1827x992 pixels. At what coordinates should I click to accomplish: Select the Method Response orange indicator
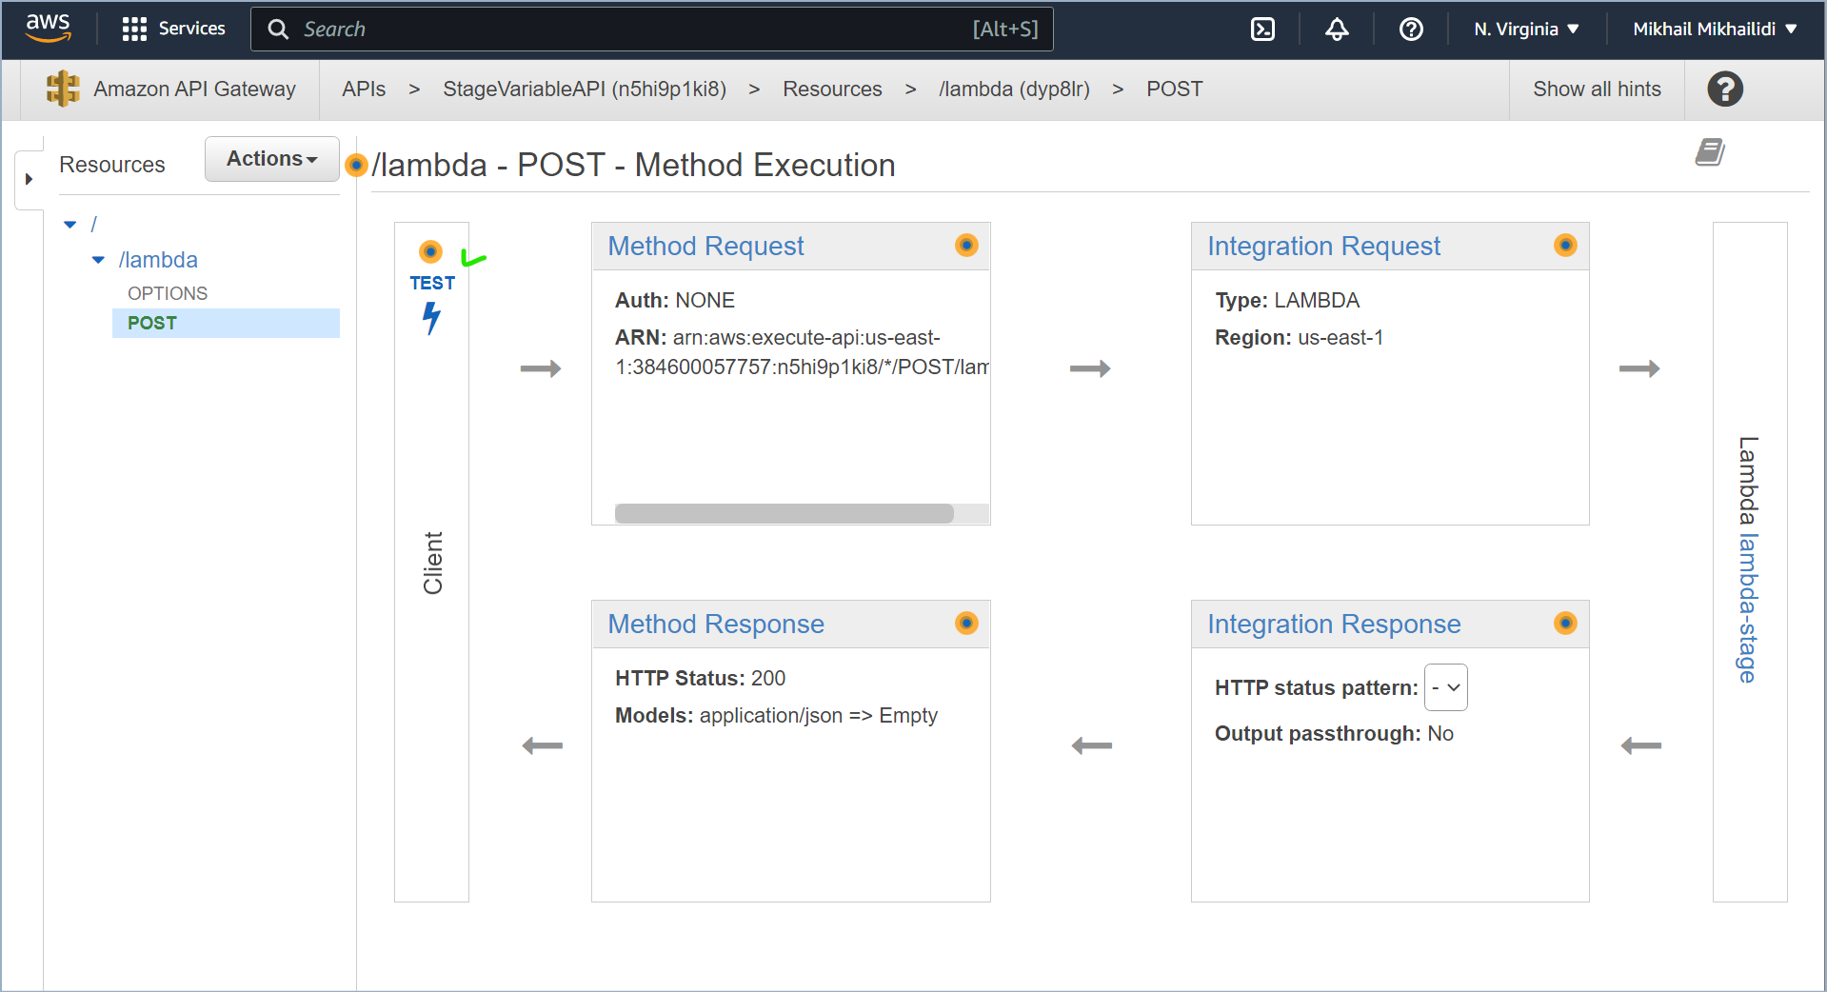tap(965, 624)
